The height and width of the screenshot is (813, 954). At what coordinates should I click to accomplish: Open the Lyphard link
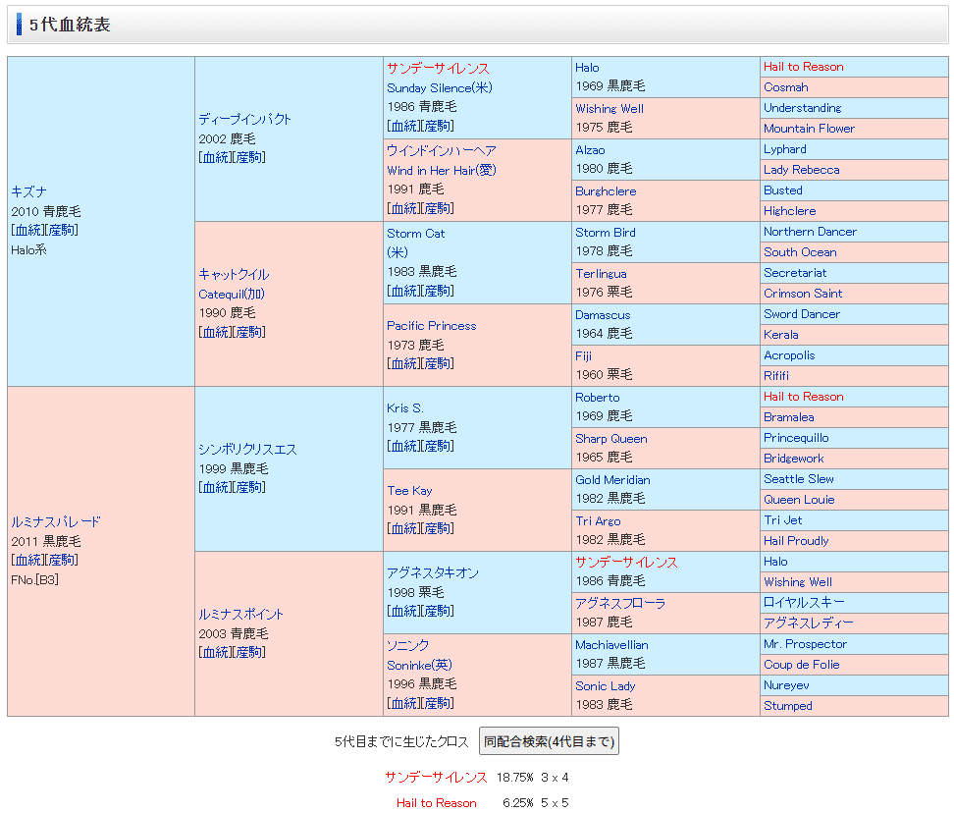click(x=785, y=149)
